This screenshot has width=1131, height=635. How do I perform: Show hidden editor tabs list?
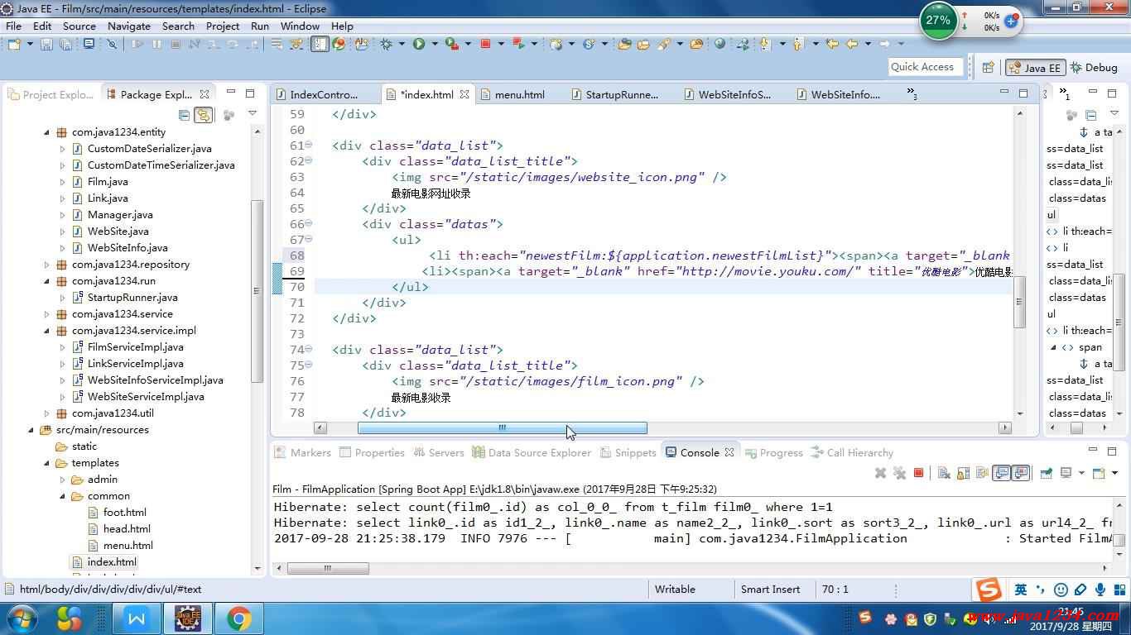point(912,93)
